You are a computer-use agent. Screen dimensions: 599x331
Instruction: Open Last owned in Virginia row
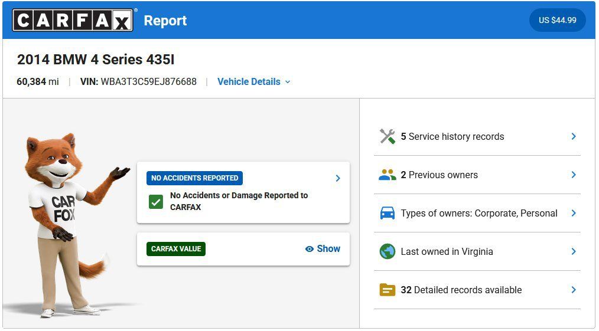point(477,251)
